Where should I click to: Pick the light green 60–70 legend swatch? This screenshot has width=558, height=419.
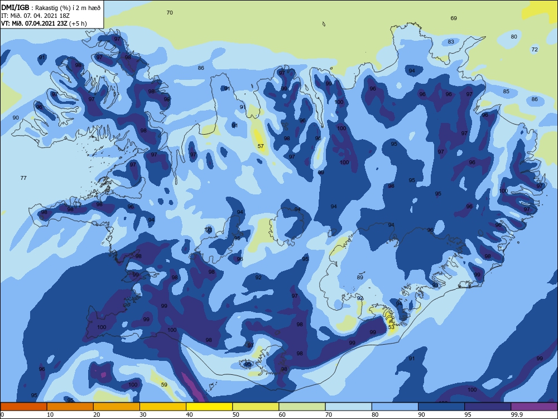pos(302,407)
